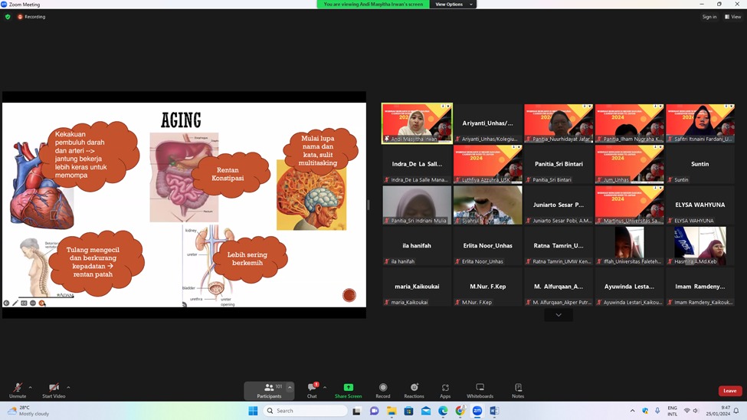Open the View layout menu
Screen dimensions: 747x420
click(x=733, y=16)
